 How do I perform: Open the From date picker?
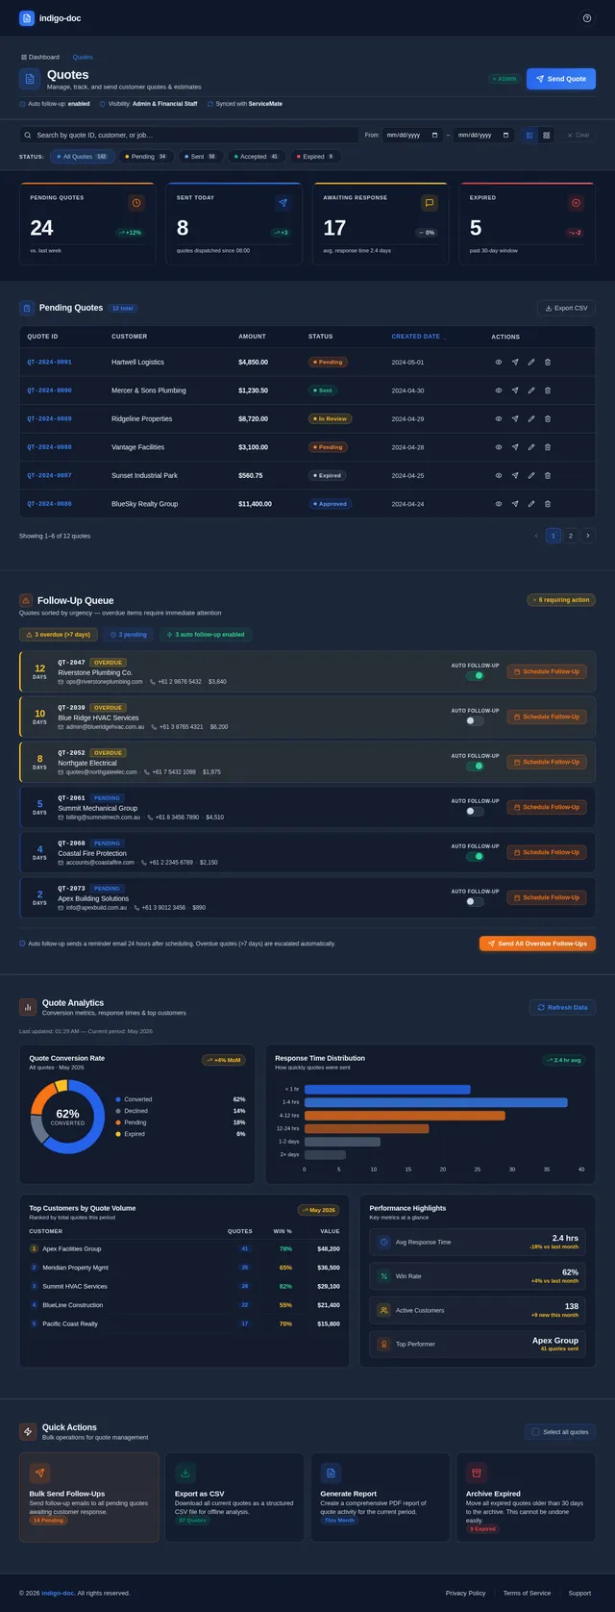412,136
